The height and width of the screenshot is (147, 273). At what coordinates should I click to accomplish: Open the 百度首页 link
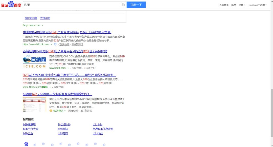(224, 5)
